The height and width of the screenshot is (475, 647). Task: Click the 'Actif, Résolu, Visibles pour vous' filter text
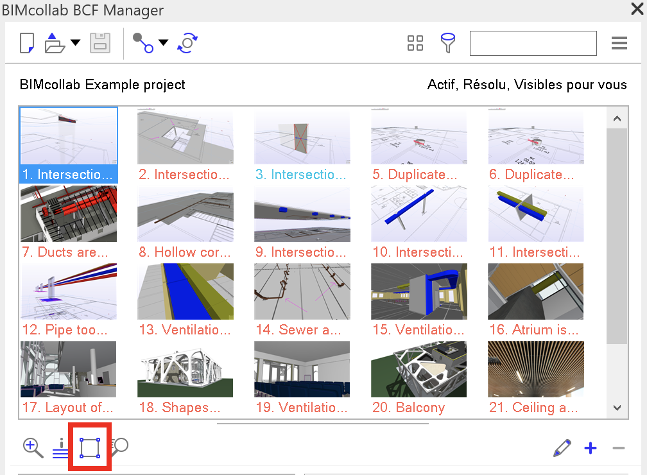[x=527, y=85]
